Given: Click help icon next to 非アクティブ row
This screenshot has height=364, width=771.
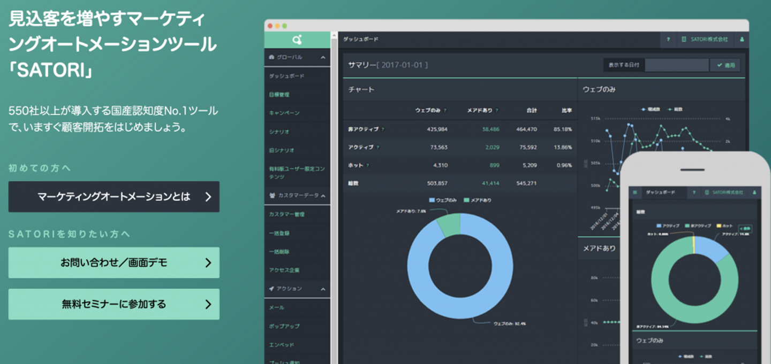Looking at the screenshot, I should [383, 129].
